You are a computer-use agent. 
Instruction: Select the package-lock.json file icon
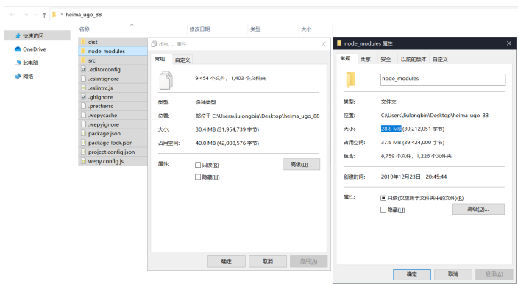(x=83, y=143)
